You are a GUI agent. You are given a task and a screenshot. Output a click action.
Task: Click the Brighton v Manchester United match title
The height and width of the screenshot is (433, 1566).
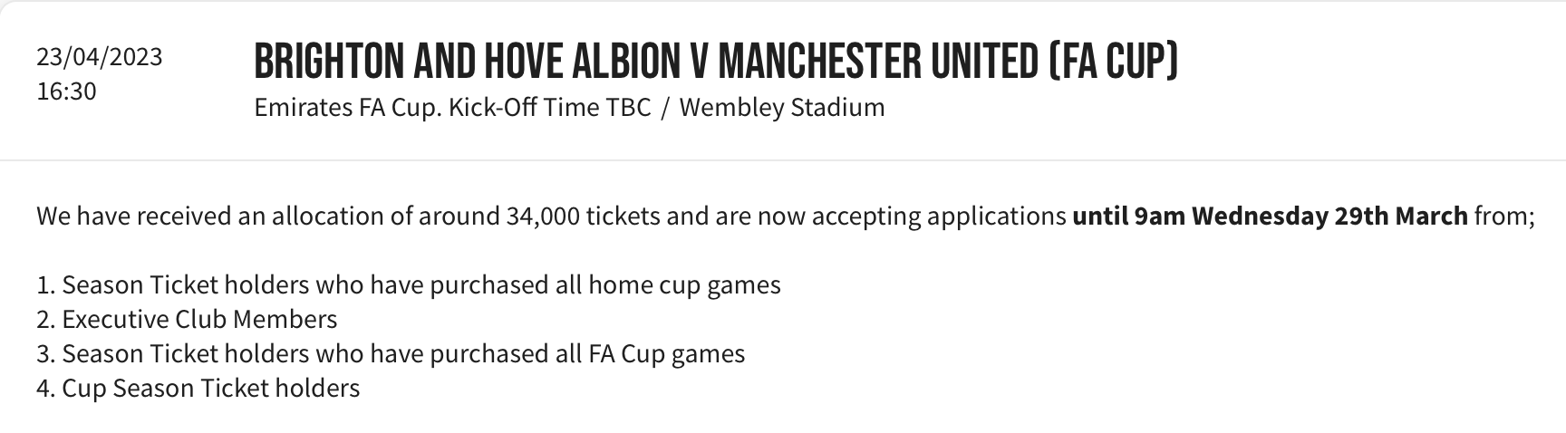coord(716,61)
